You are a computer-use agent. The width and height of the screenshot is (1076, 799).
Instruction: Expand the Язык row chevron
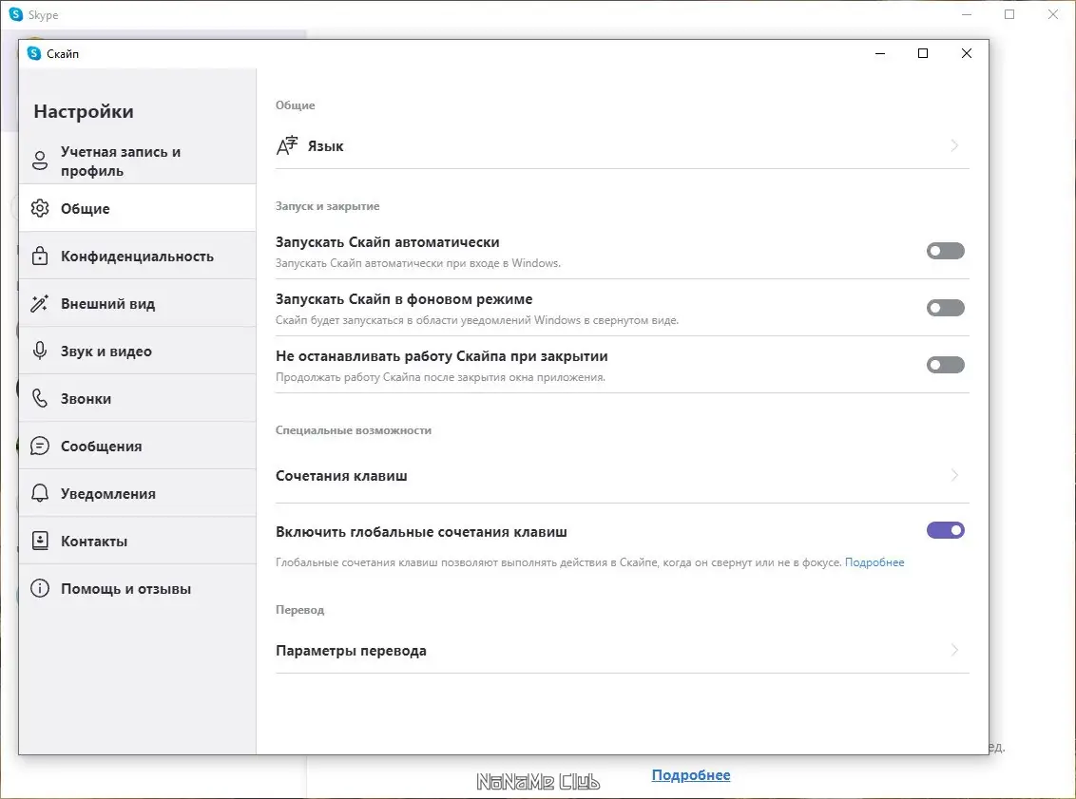[954, 146]
